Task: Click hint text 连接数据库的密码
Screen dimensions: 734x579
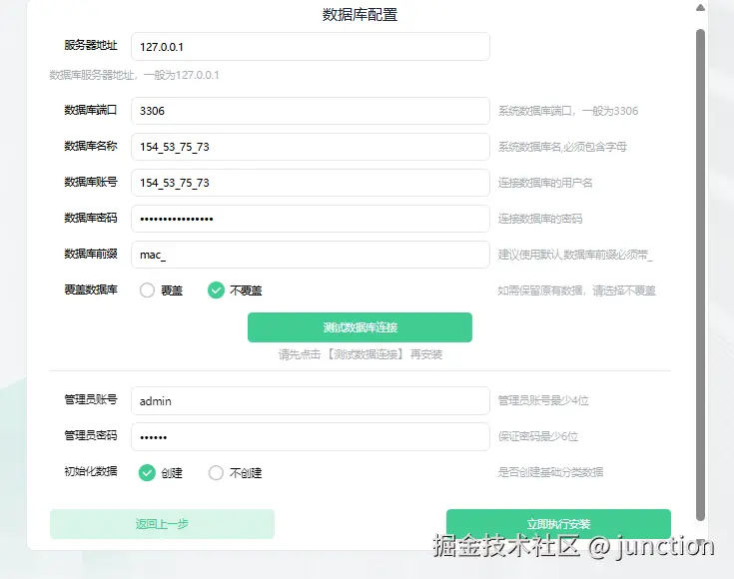Action: 539,219
